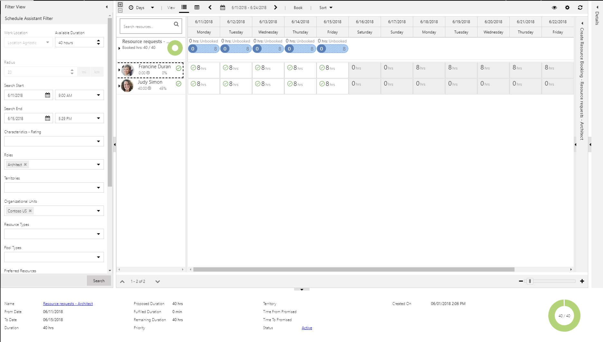
Task: Select Judy Simon 8 hrs on 6/12/2018
Action: (x=236, y=86)
